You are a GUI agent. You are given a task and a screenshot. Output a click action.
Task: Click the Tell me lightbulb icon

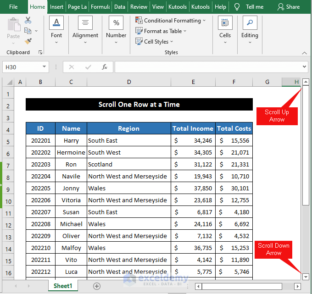pos(237,7)
